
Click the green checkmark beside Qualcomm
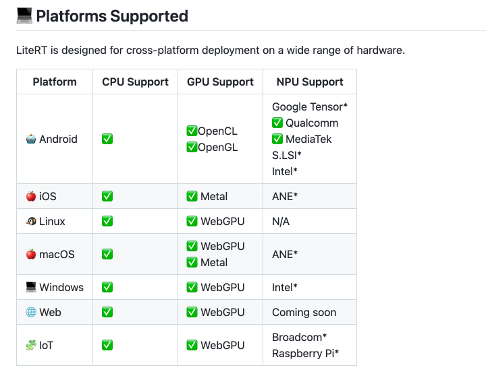pyautogui.click(x=277, y=123)
